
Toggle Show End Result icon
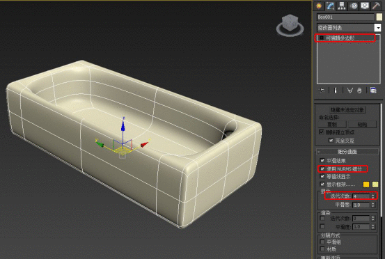pyautogui.click(x=336, y=91)
